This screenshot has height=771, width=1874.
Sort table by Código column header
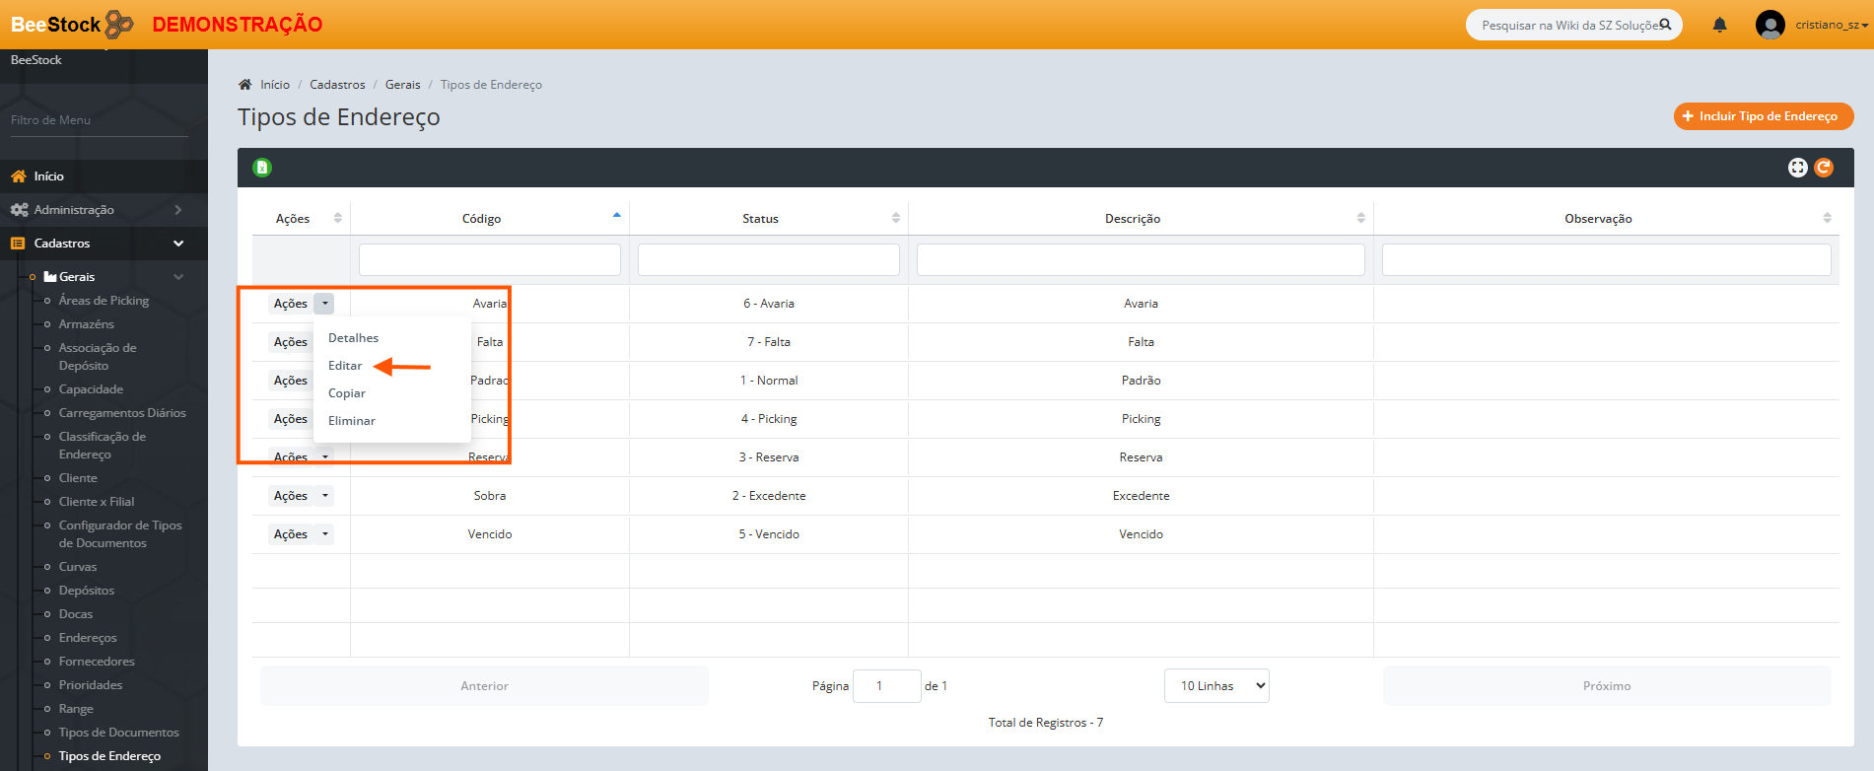[x=482, y=219]
